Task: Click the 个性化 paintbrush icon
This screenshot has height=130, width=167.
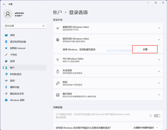Action: click(x=6, y=55)
